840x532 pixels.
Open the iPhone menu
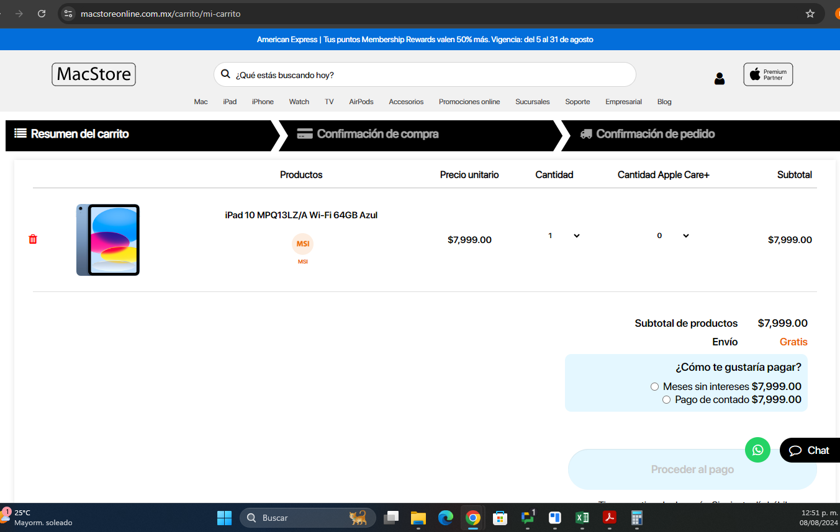pos(263,102)
